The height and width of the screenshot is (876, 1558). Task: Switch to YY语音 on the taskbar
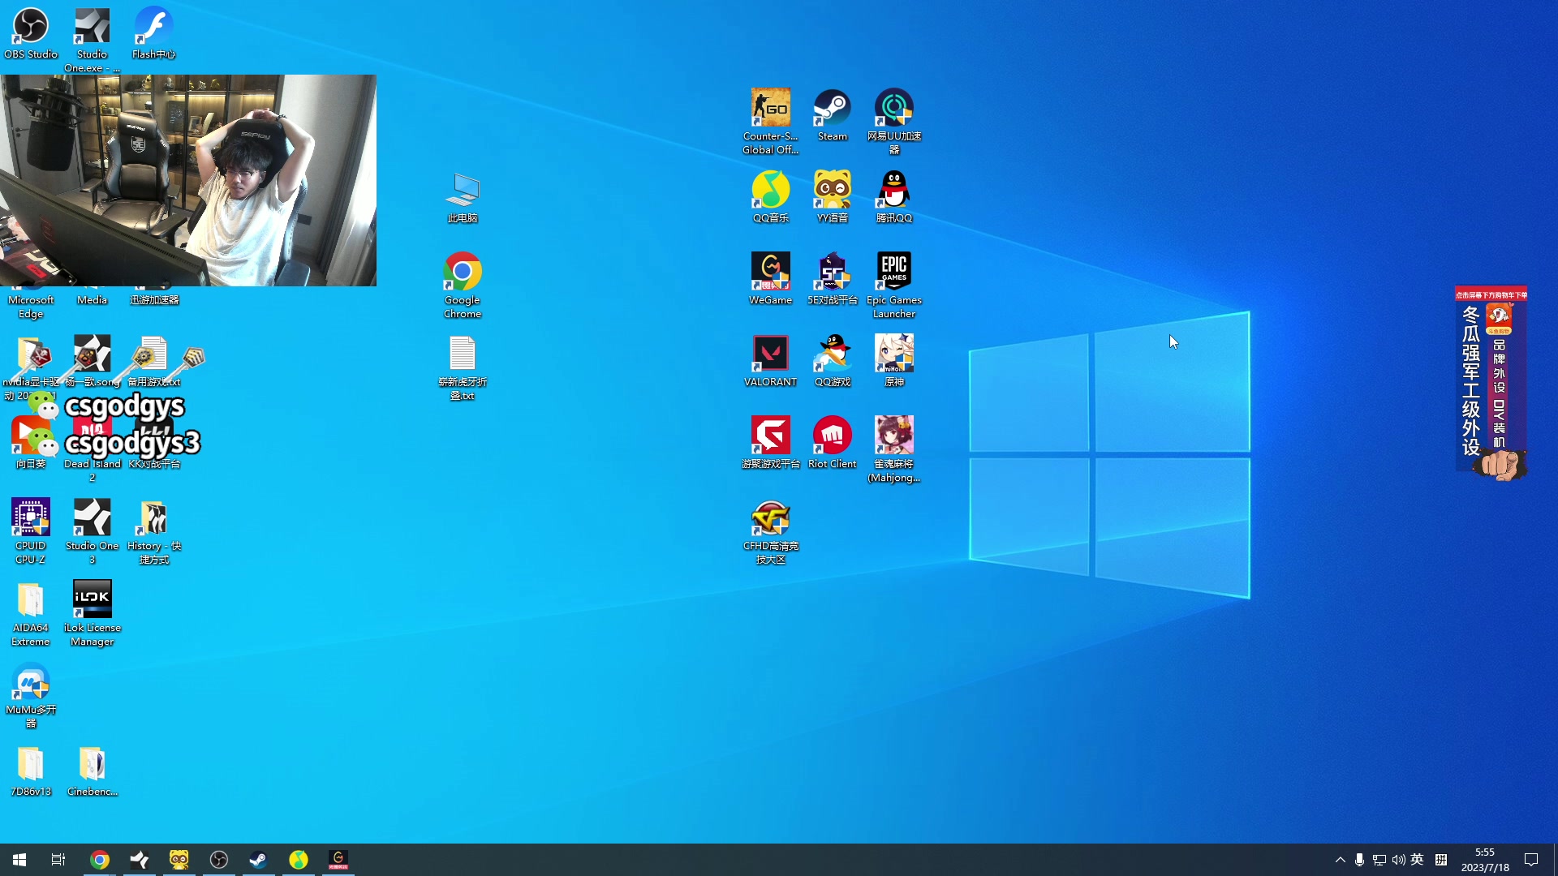[179, 860]
